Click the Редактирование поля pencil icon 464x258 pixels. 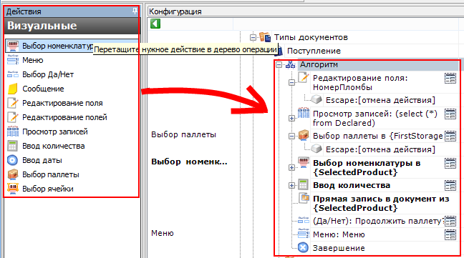13,103
